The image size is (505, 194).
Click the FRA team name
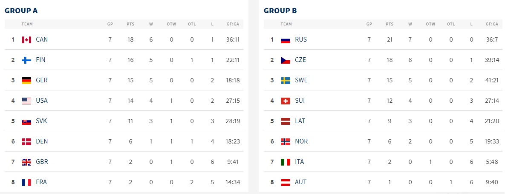(41, 182)
